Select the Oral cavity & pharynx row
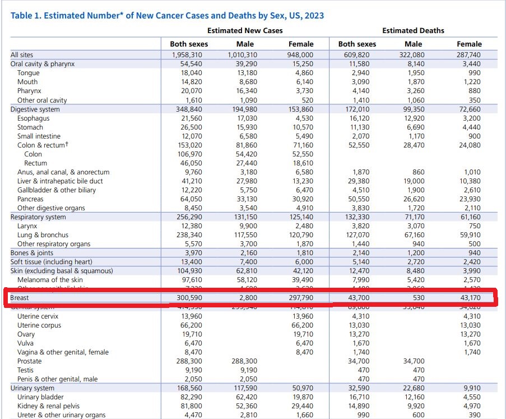The height and width of the screenshot is (419, 506). pyautogui.click(x=43, y=64)
